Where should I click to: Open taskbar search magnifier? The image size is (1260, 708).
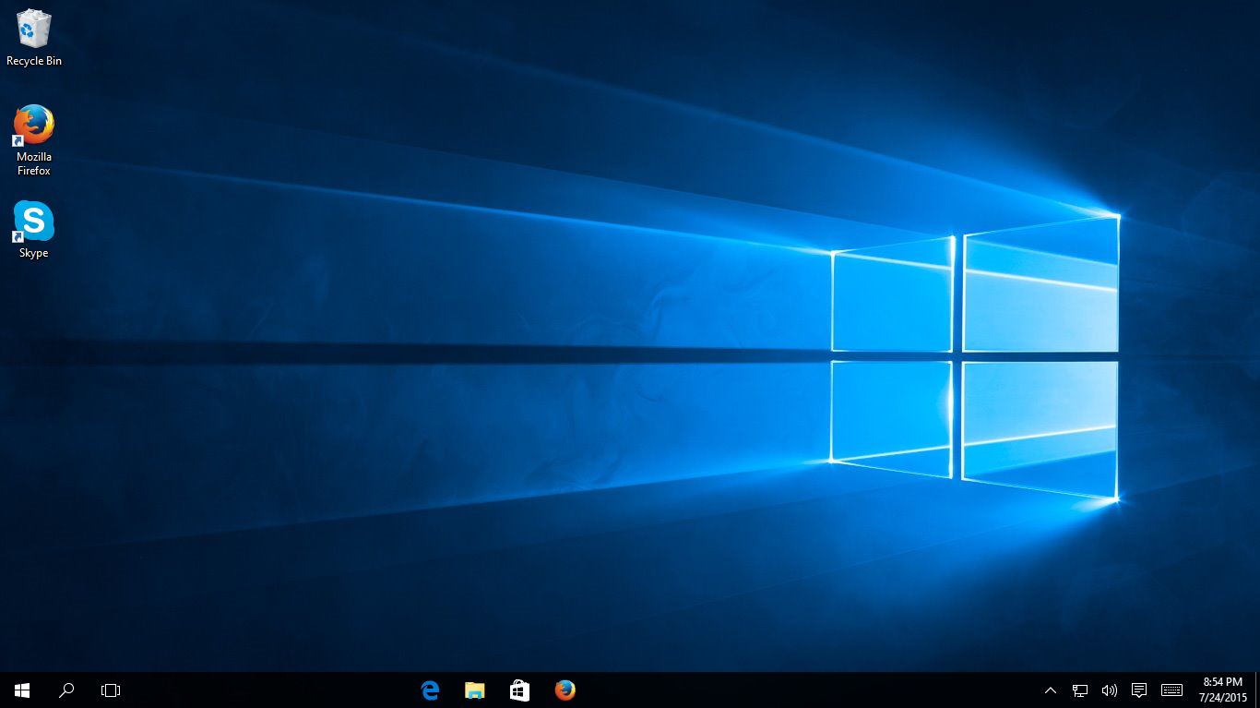pos(66,690)
